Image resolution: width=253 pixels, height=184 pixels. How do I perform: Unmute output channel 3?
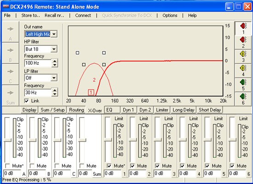tap(157, 166)
